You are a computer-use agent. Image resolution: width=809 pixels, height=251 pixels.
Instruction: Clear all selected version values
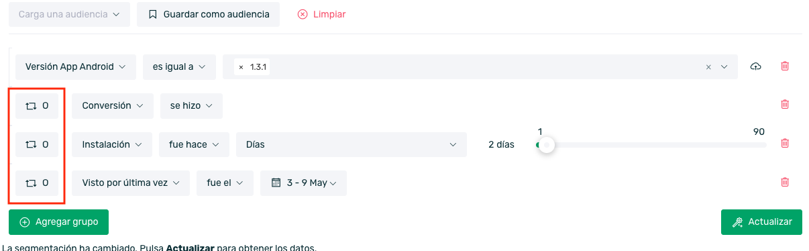pos(708,67)
